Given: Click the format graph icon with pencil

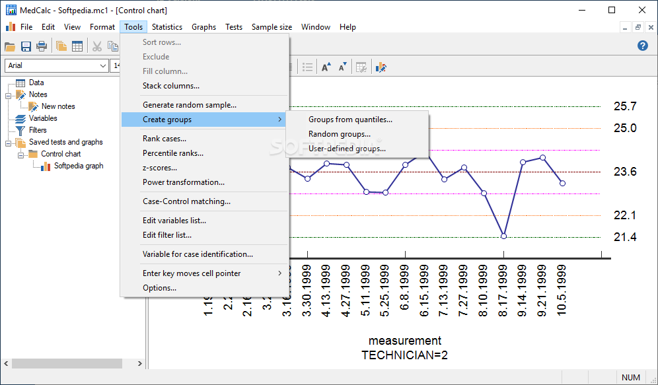Looking at the screenshot, I should click(x=381, y=67).
